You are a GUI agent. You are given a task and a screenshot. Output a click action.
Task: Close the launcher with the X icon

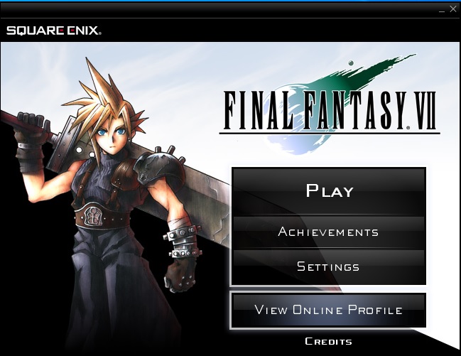coord(453,9)
